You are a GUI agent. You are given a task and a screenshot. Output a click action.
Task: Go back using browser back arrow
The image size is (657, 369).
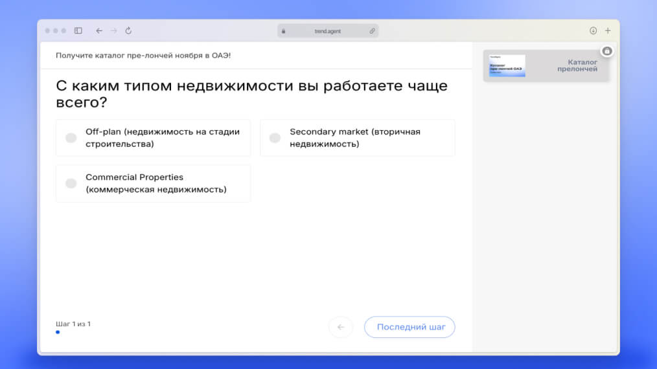coord(99,30)
